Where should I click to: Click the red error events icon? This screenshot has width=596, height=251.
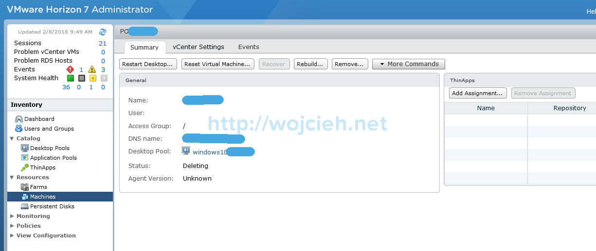pos(70,69)
